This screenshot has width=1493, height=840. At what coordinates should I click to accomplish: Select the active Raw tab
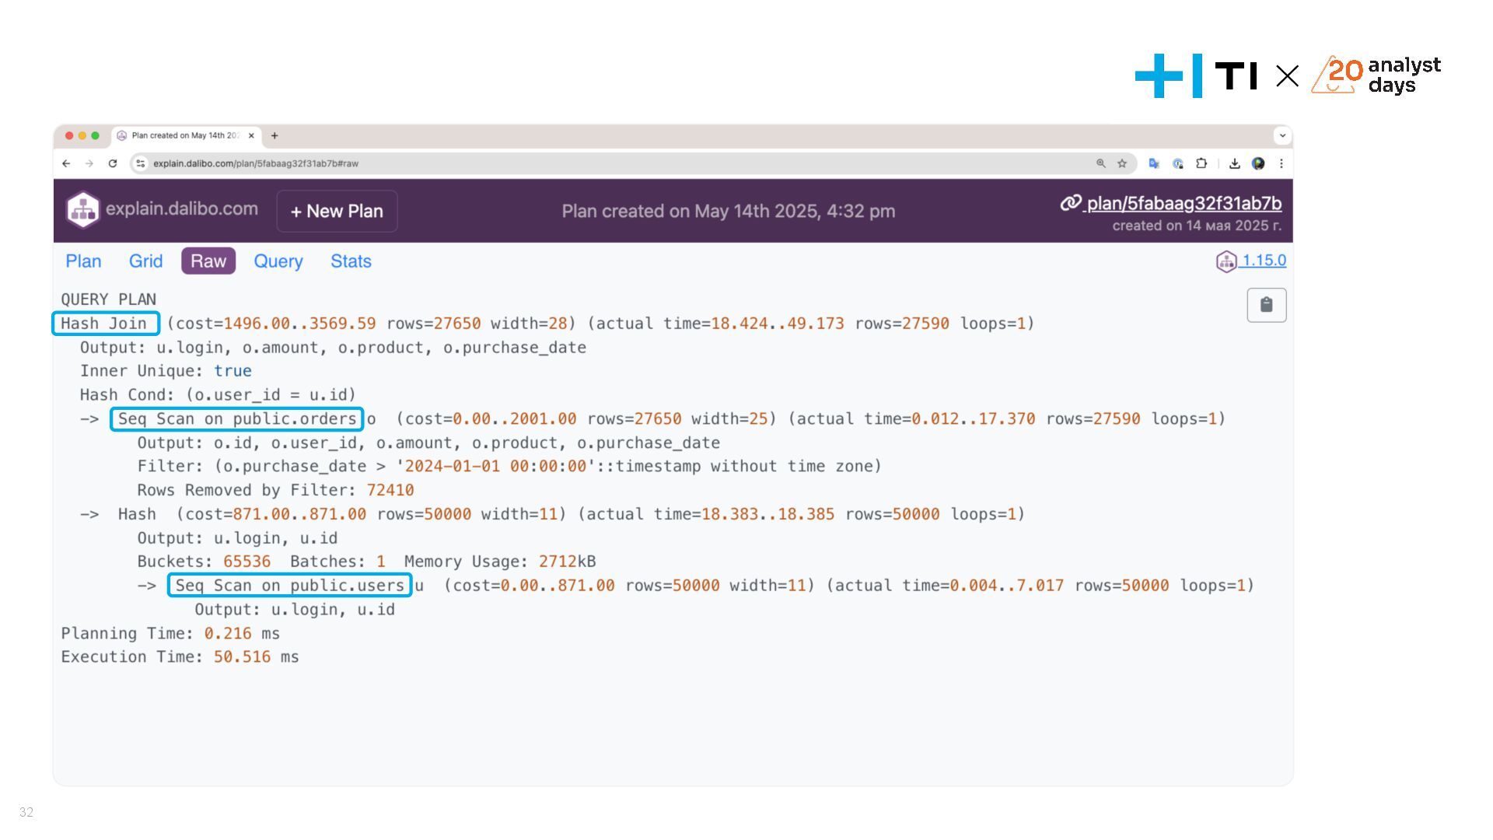208,261
